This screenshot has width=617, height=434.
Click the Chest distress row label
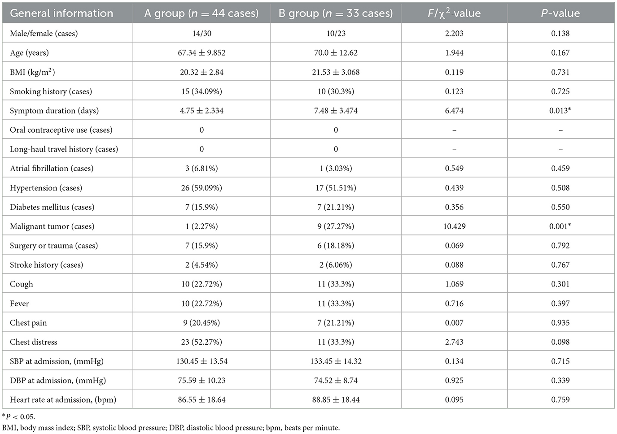pyautogui.click(x=34, y=342)
